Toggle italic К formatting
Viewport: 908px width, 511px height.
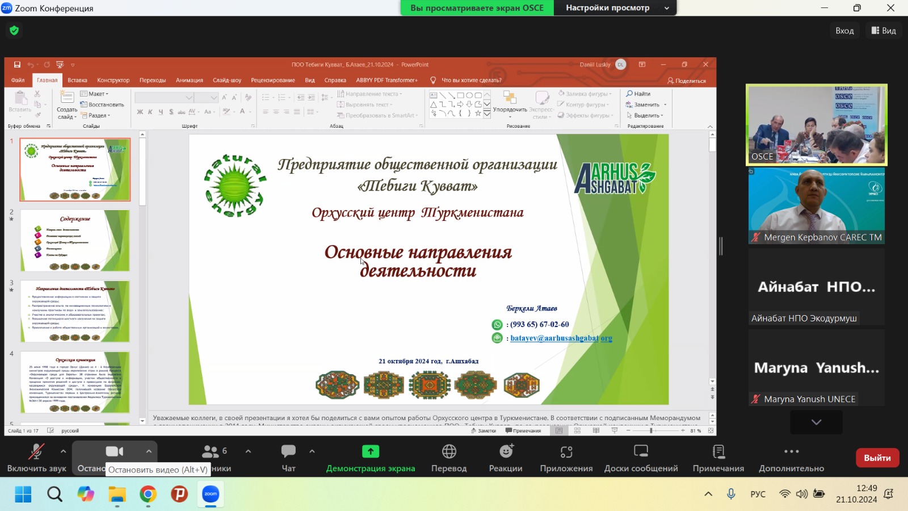pos(150,112)
